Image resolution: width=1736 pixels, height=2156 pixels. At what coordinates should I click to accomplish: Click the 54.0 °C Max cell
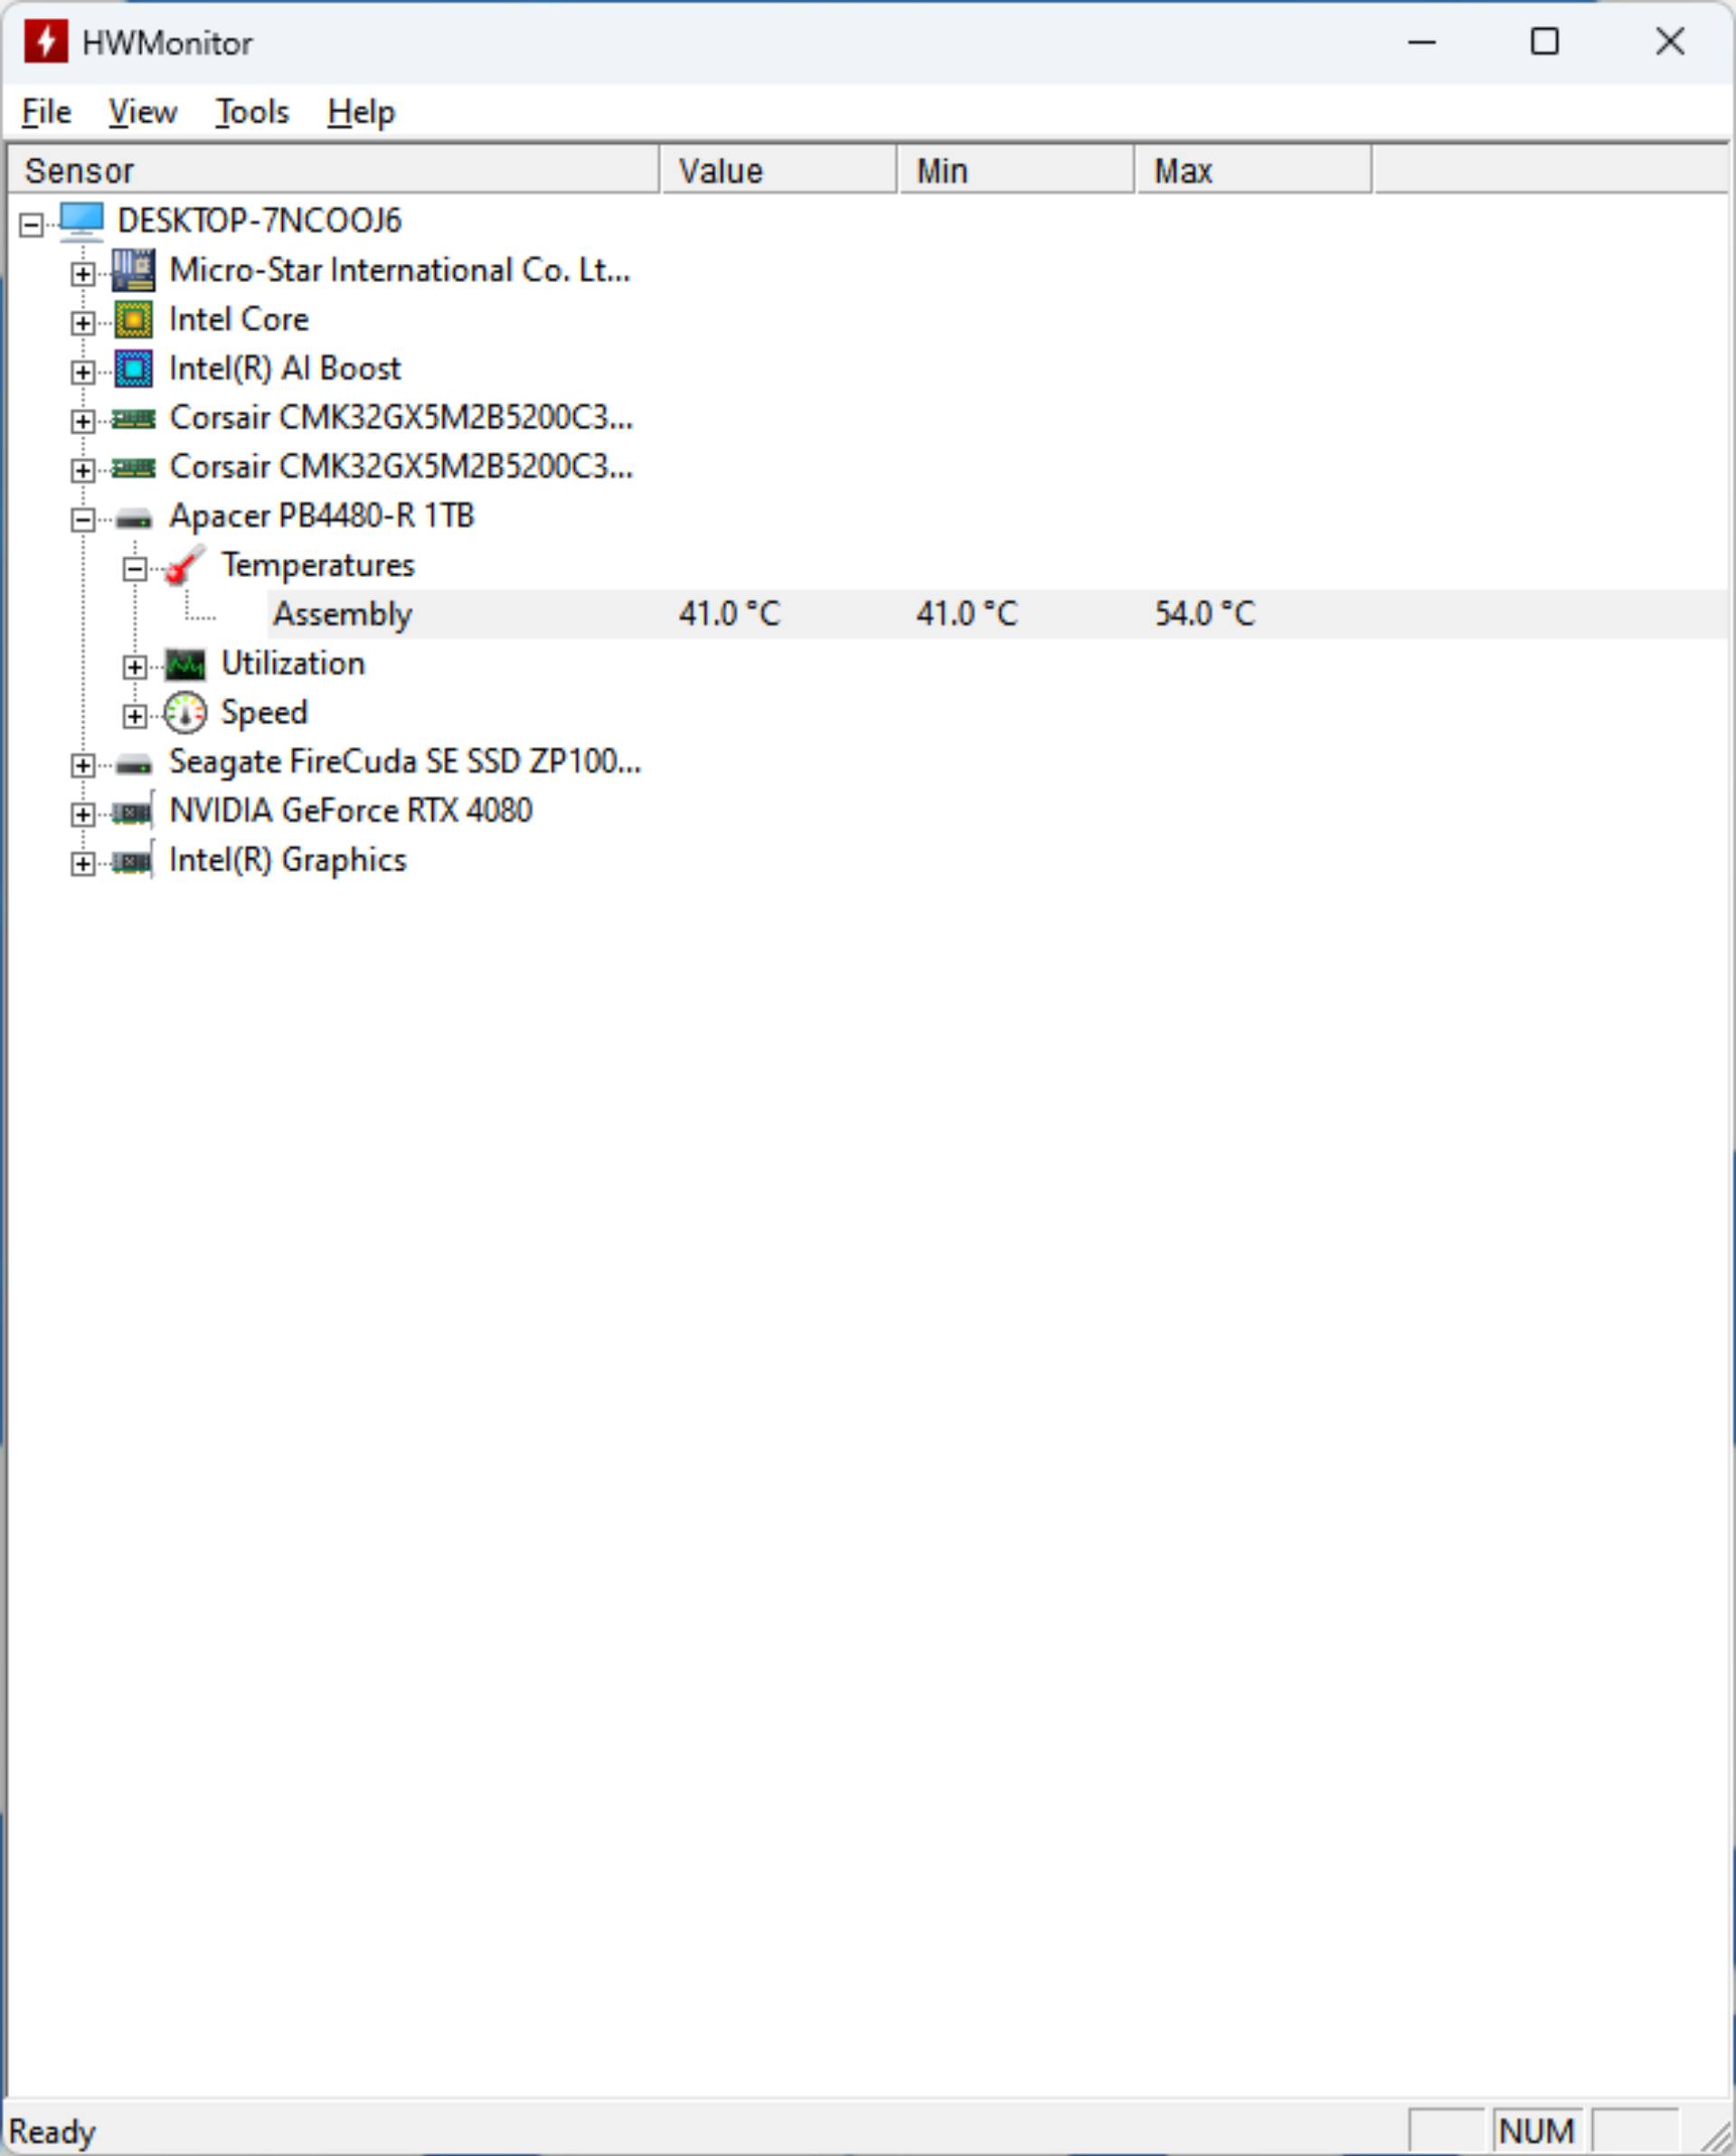click(x=1205, y=614)
